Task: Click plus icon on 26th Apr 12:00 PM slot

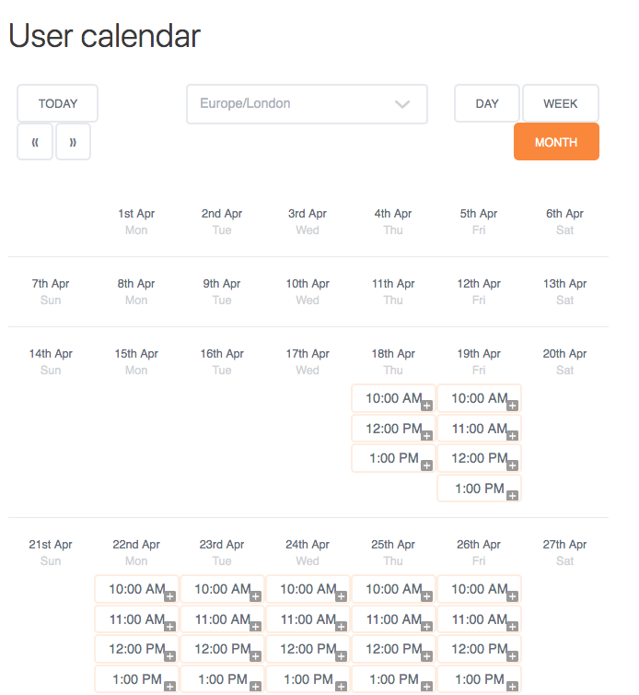Action: point(513,656)
